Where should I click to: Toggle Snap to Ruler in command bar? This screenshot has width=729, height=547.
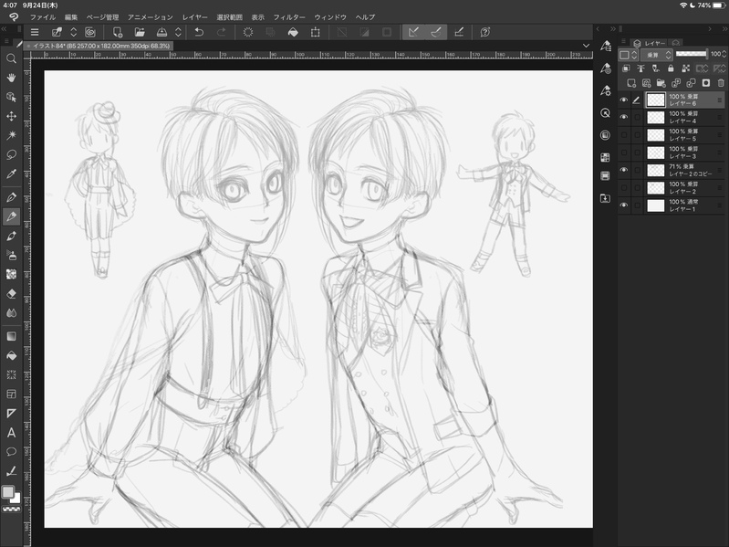[x=413, y=32]
